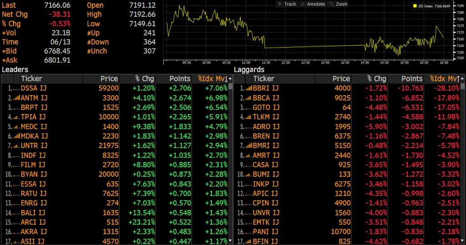This screenshot has width=466, height=245.
Task: Open the BRPT IJ ticker
Action: pos(34,107)
